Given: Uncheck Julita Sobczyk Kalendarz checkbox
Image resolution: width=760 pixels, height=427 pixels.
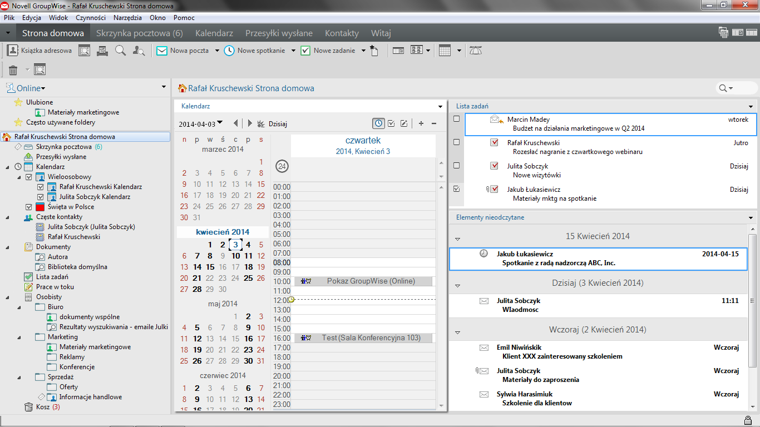Looking at the screenshot, I should [40, 197].
